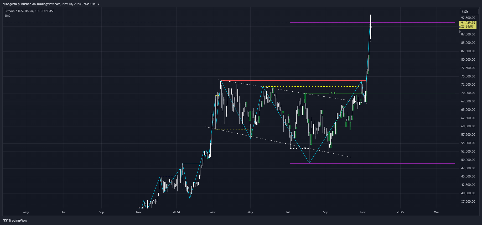The image size is (482, 225).
Task: Click the 23:24:07 bar countdown label
Action: coord(468,27)
